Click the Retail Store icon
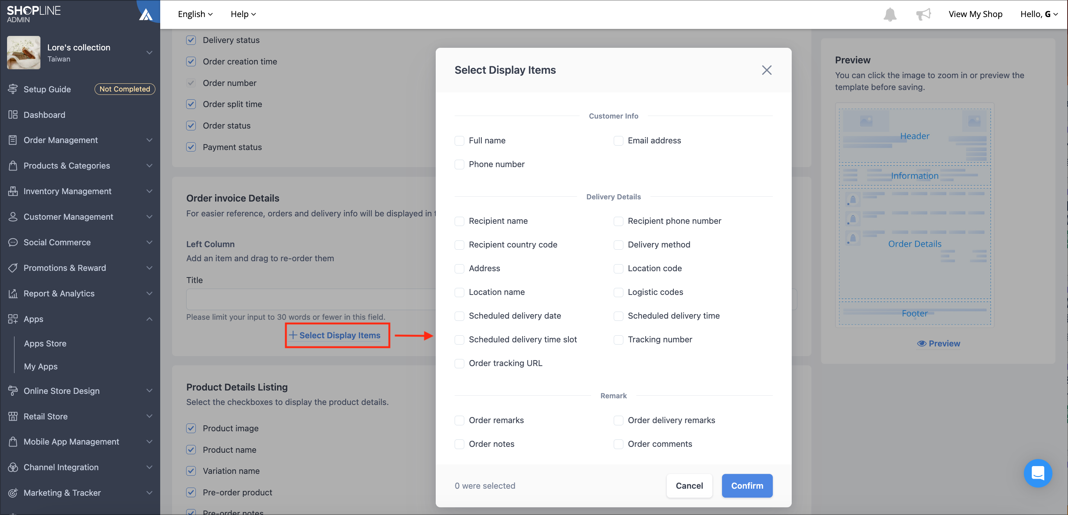 click(13, 416)
